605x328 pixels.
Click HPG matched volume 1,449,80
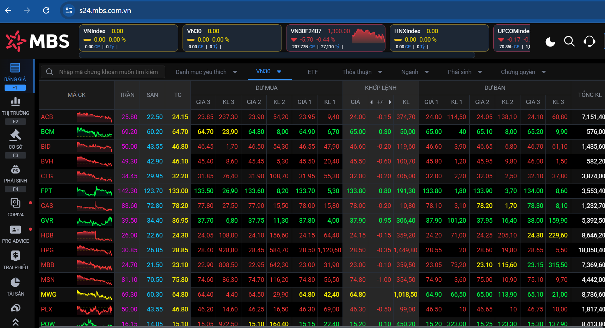pos(406,250)
